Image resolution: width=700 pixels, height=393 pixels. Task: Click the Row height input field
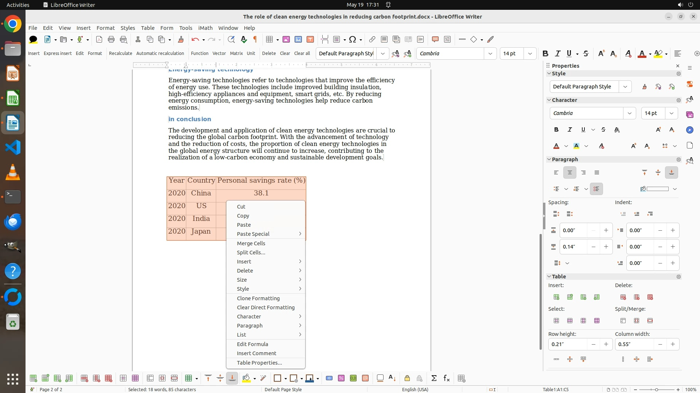pyautogui.click(x=568, y=344)
